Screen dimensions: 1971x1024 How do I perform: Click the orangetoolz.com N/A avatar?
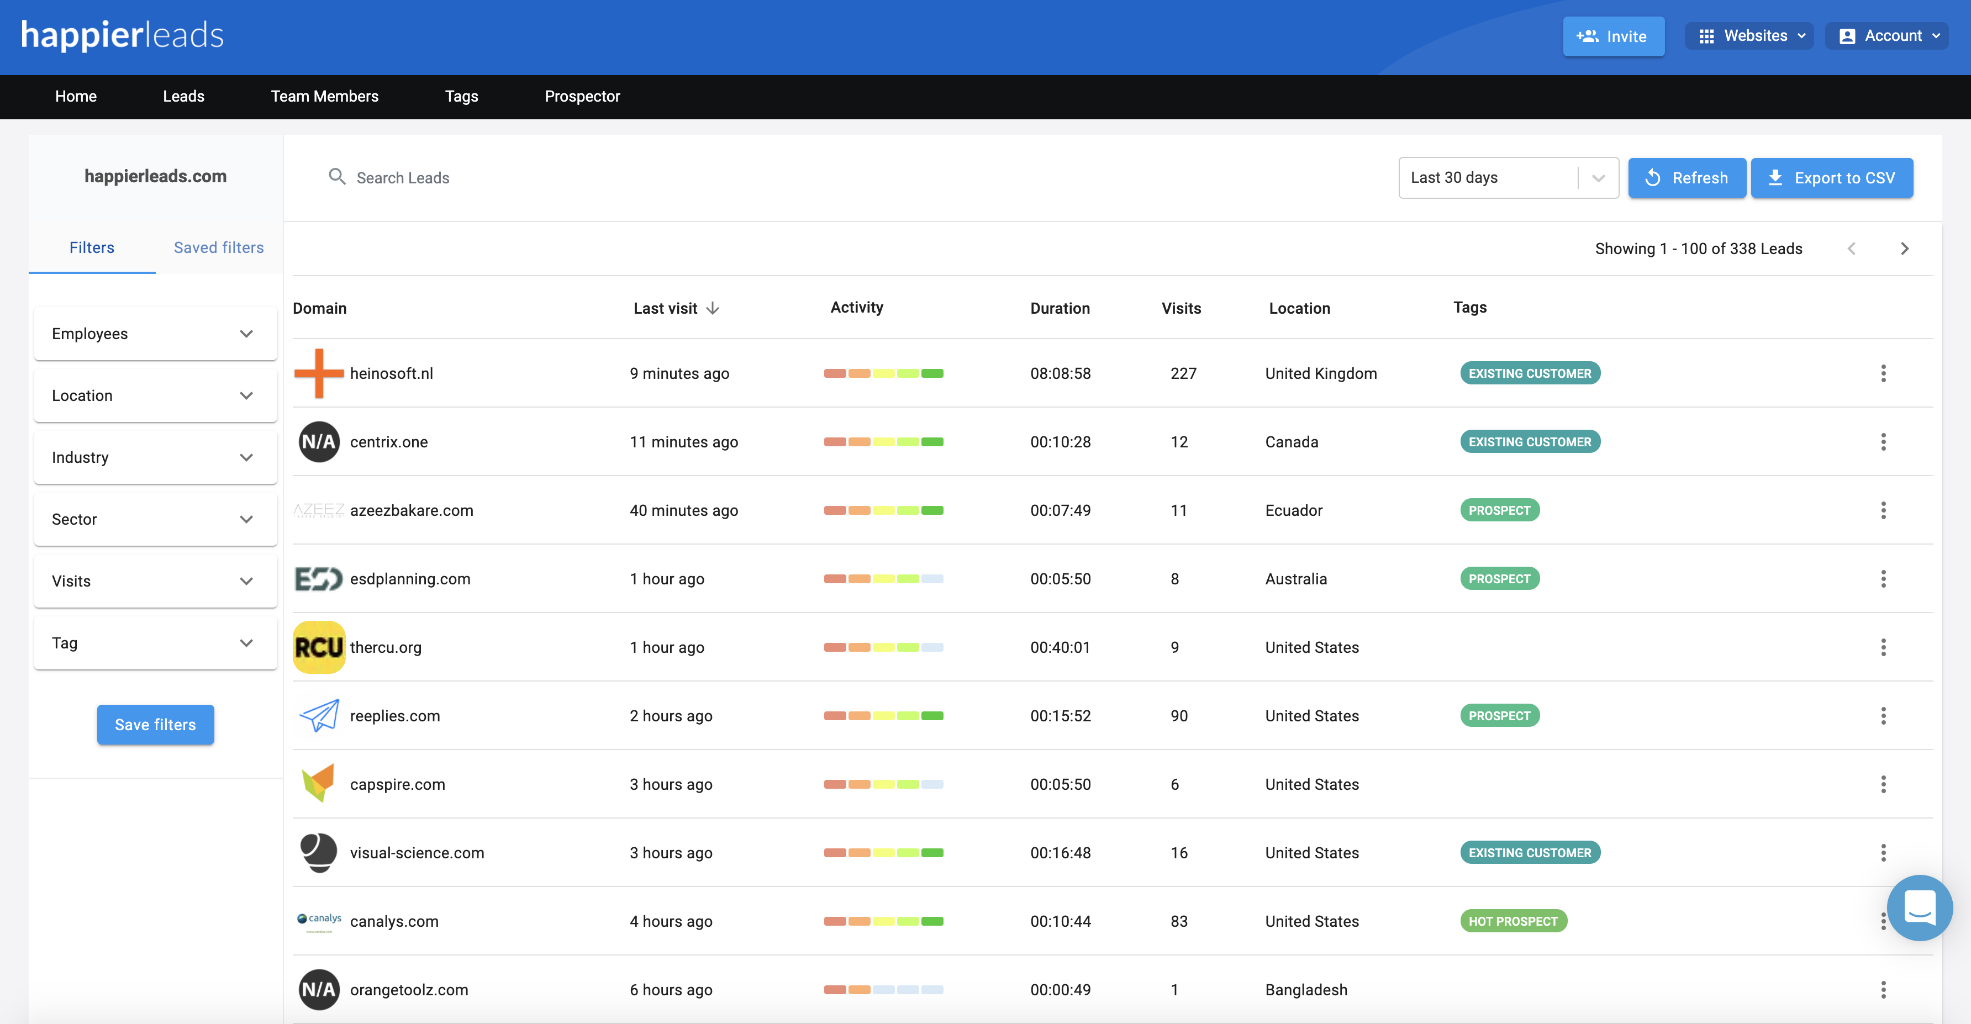point(319,990)
